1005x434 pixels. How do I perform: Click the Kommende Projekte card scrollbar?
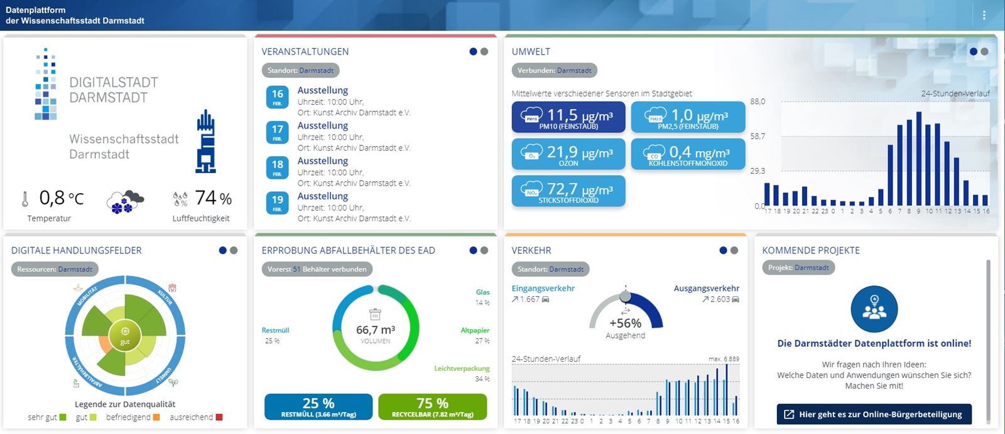point(989,339)
